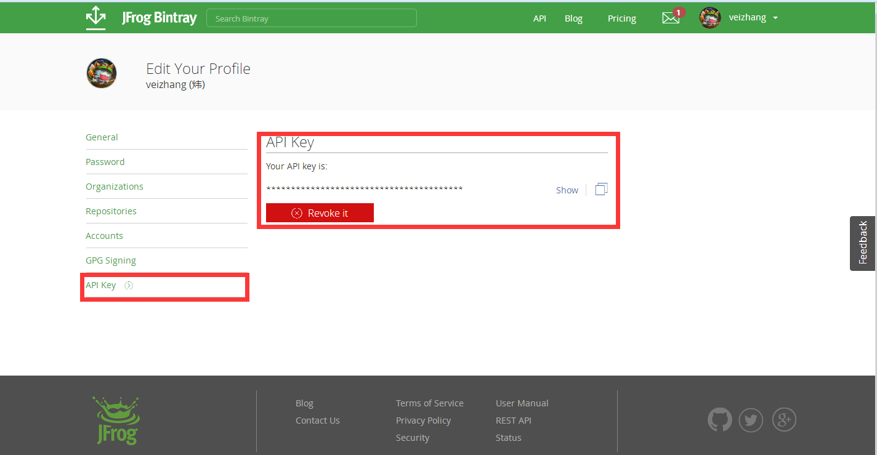877x455 pixels.
Task: Open the mail notifications envelope icon
Action: pos(671,18)
